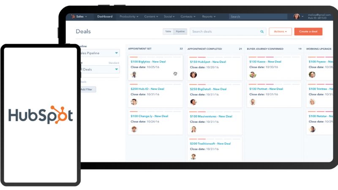This screenshot has width=338, height=190.
Task: Open the Reports menu
Action: click(x=209, y=16)
